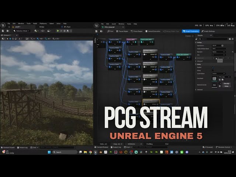The height and width of the screenshot is (177, 236).
Task: Click the 4 Unsaved indicator
Action: point(208,147)
